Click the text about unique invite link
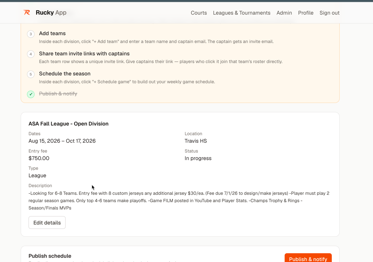The image size is (373, 262). pos(161,61)
